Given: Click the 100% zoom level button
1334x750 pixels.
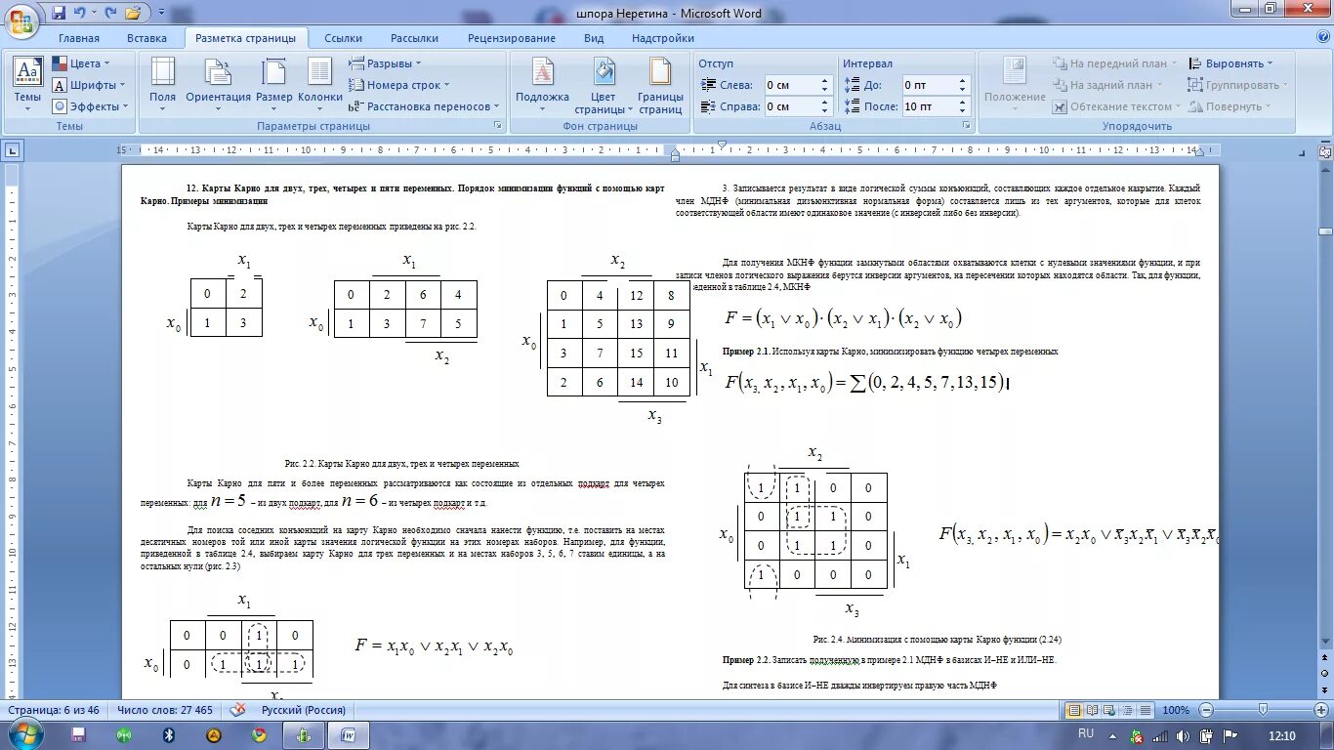Looking at the screenshot, I should coord(1175,710).
